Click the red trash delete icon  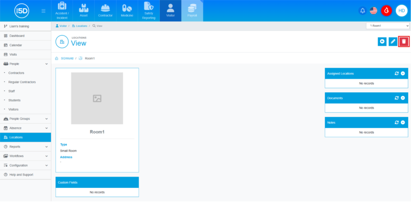point(404,41)
